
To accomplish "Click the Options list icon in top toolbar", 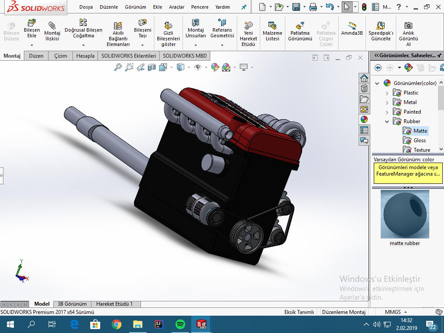I will pyautogui.click(x=375, y=7).
